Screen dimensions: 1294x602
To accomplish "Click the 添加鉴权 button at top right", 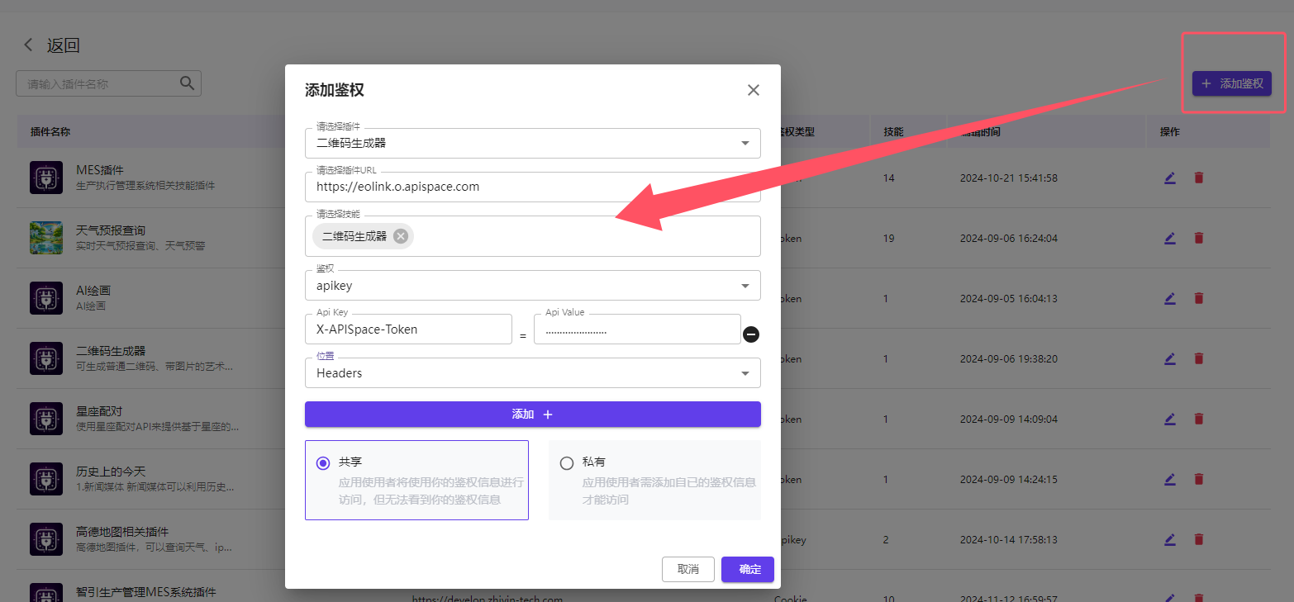I will coord(1232,83).
